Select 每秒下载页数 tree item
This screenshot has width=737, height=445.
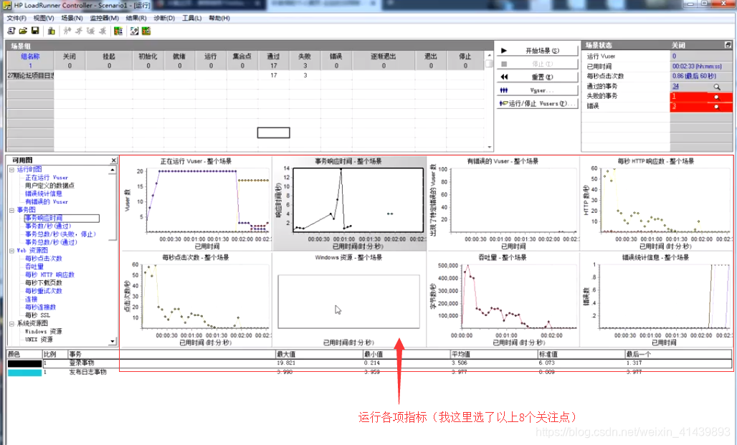[x=43, y=283]
